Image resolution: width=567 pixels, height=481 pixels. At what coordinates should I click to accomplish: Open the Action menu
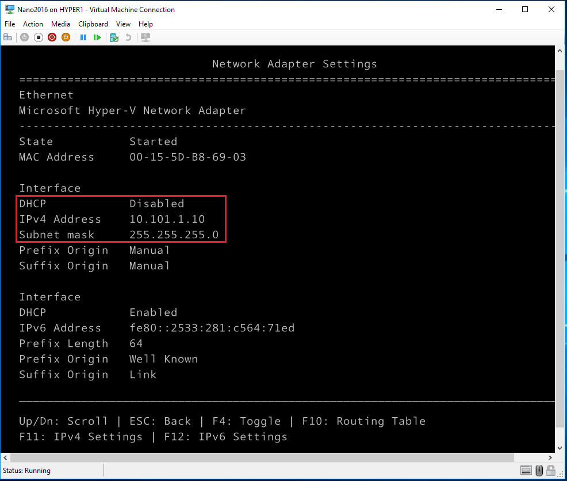pyautogui.click(x=33, y=24)
